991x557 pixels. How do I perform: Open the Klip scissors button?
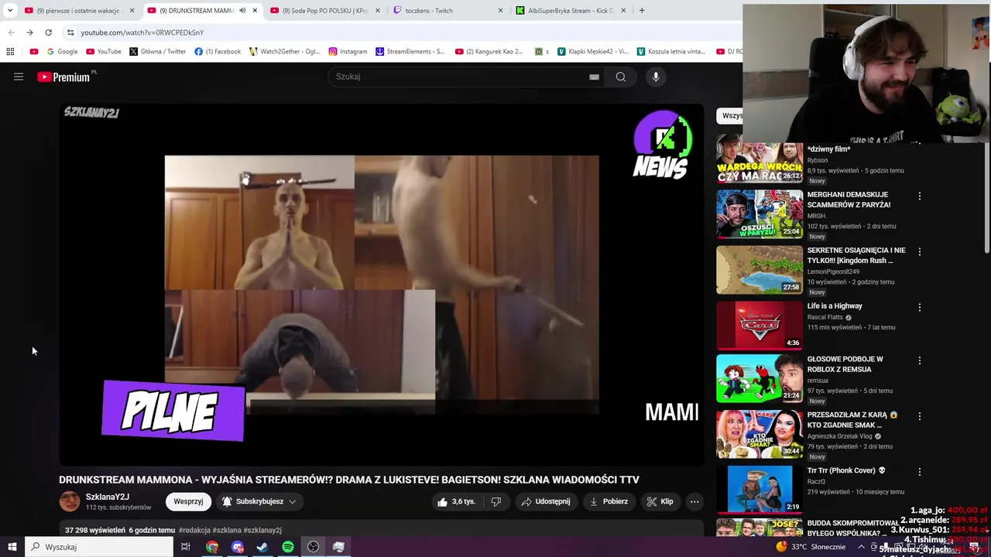tap(660, 501)
